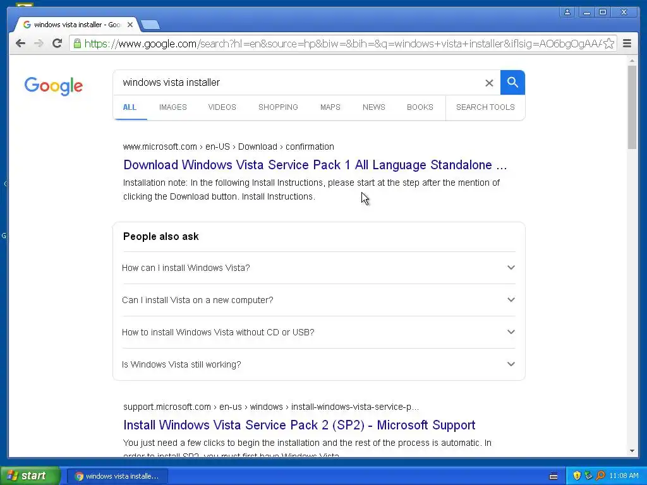Viewport: 647px width, 485px height.
Task: Run search with blue magnifier button
Action: click(512, 83)
